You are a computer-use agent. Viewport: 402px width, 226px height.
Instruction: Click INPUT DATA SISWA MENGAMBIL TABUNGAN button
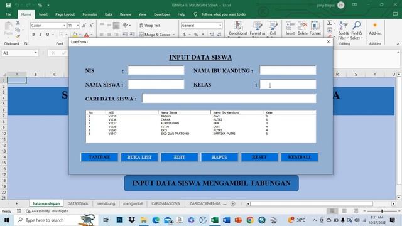point(211,183)
